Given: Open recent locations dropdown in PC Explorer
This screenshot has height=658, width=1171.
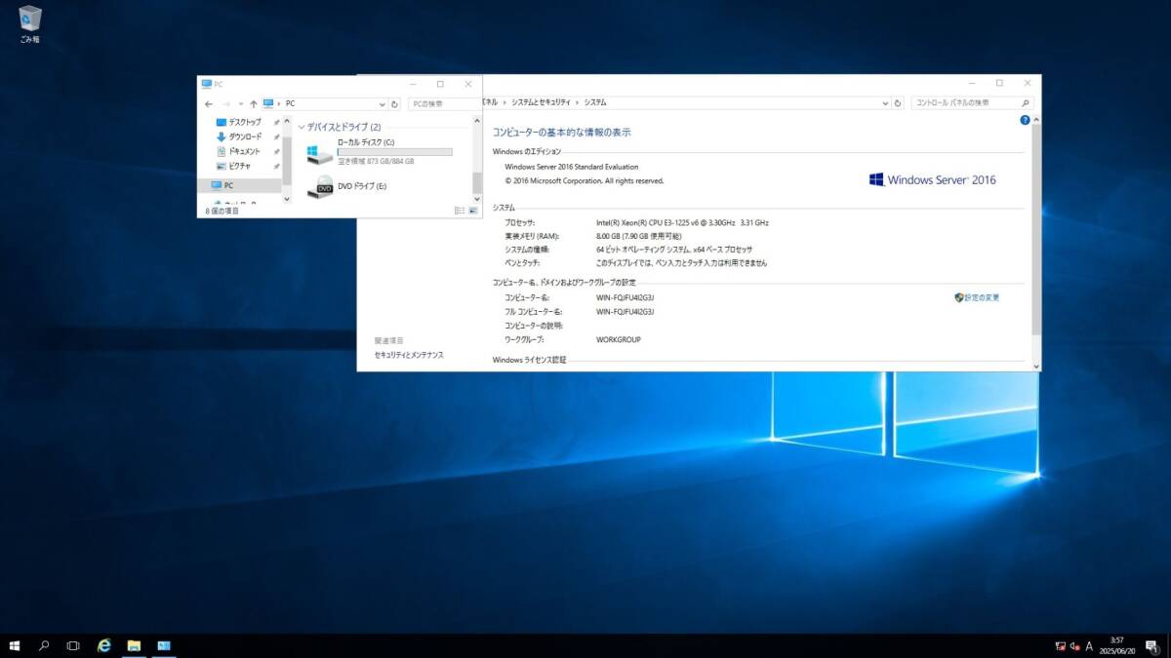Looking at the screenshot, I should (x=240, y=103).
